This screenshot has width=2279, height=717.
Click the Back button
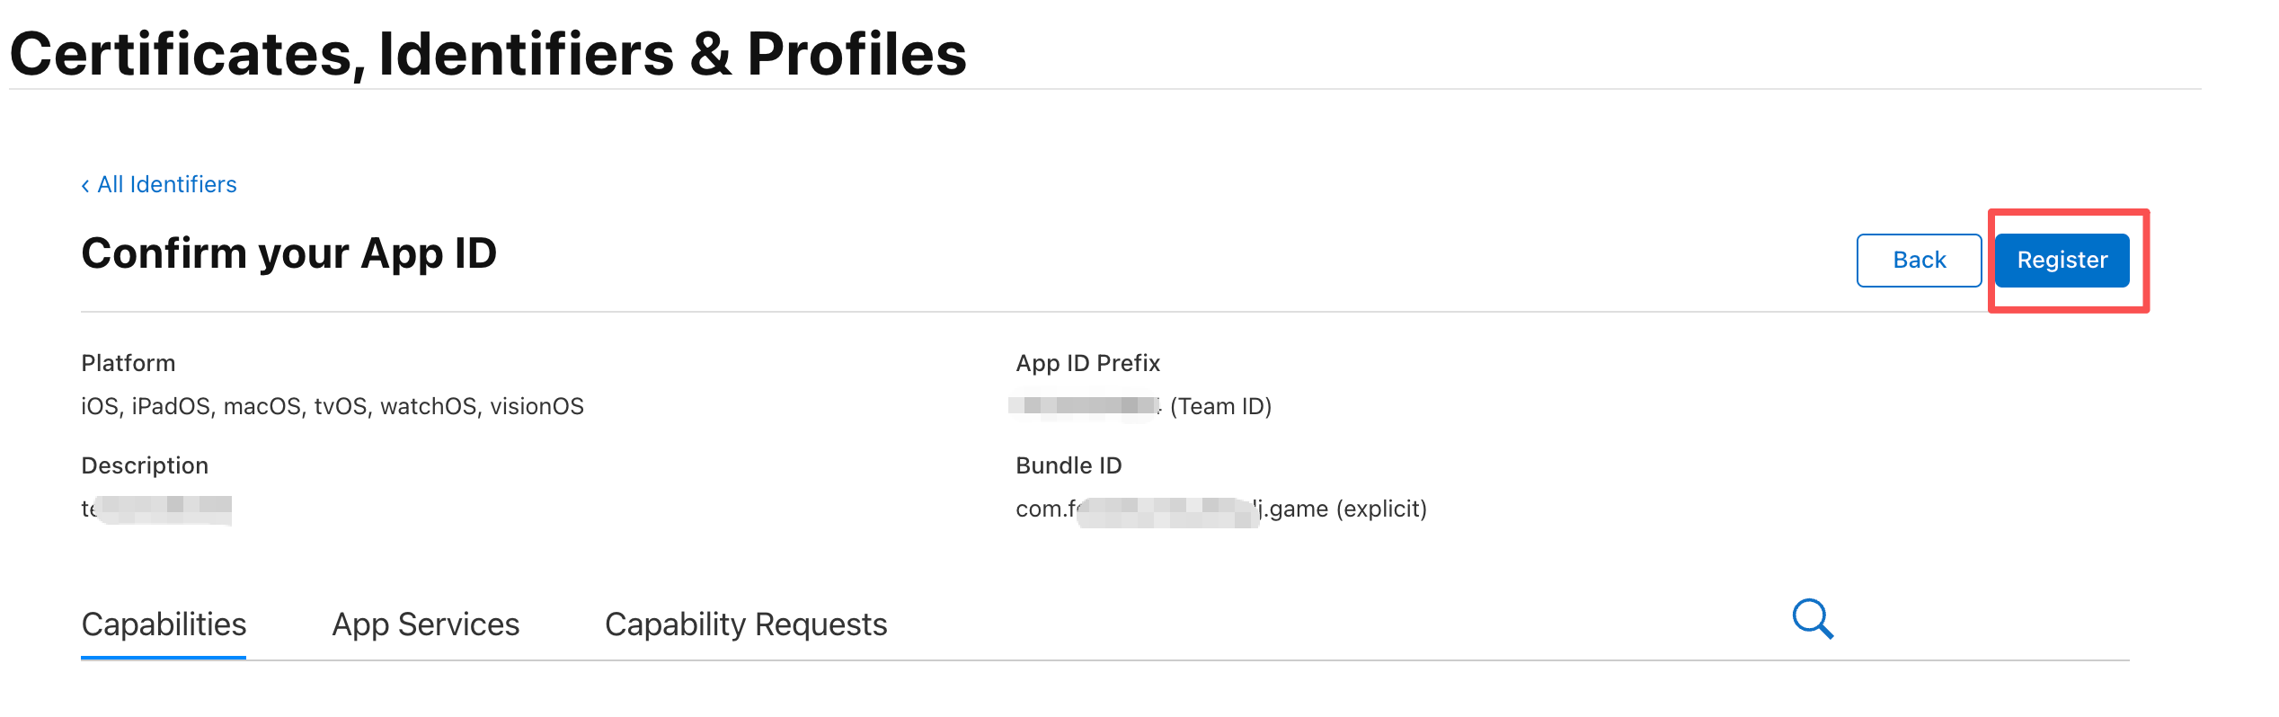tap(1919, 261)
